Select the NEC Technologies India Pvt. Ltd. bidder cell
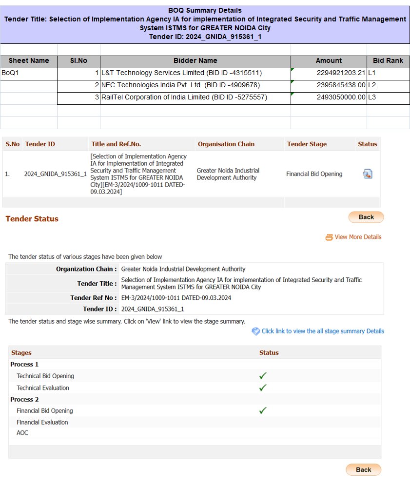 point(195,86)
